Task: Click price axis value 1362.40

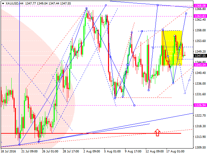Action: (x=200, y=19)
